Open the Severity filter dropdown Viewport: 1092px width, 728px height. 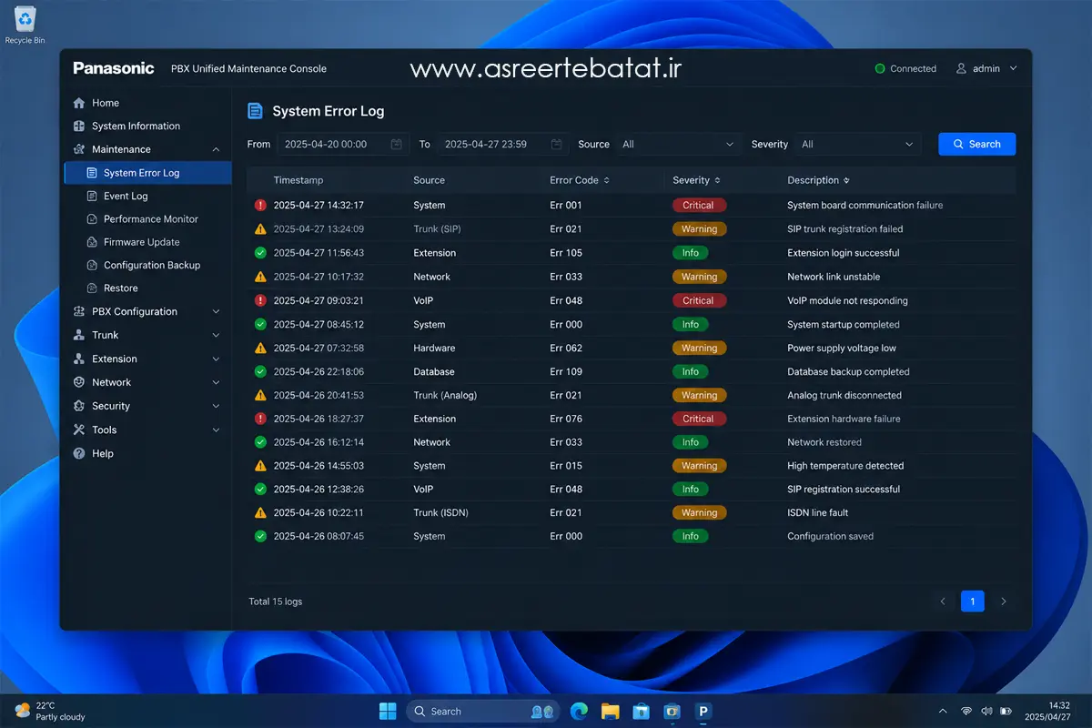pyautogui.click(x=858, y=144)
